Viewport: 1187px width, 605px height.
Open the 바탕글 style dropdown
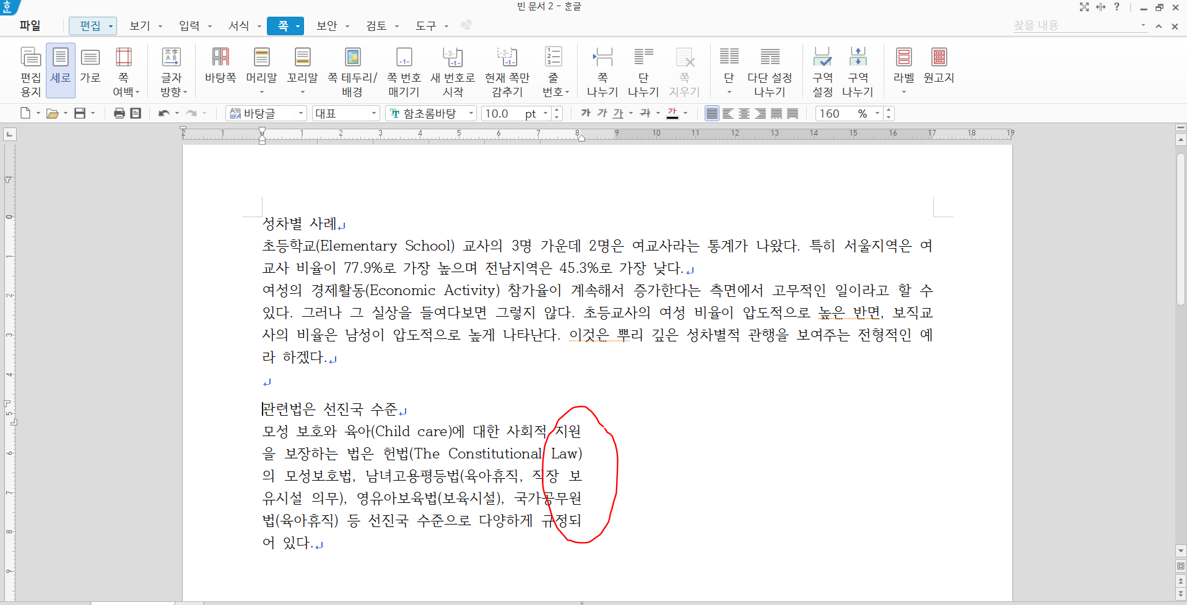(x=301, y=113)
